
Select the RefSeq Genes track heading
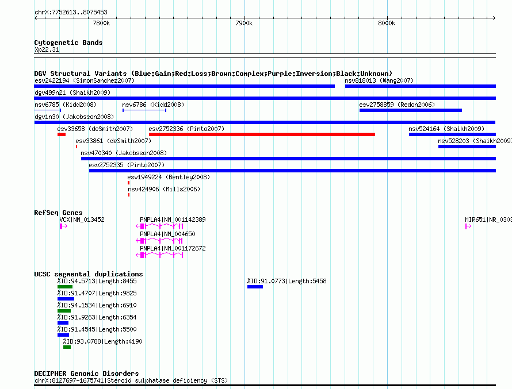point(58,213)
